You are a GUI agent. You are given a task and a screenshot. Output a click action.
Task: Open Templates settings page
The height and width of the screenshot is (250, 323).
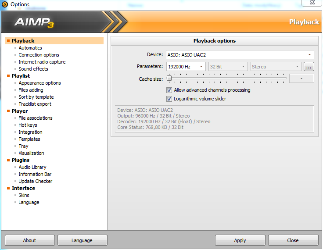pos(29,139)
